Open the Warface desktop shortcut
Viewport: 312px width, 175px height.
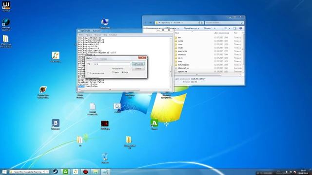point(6,6)
